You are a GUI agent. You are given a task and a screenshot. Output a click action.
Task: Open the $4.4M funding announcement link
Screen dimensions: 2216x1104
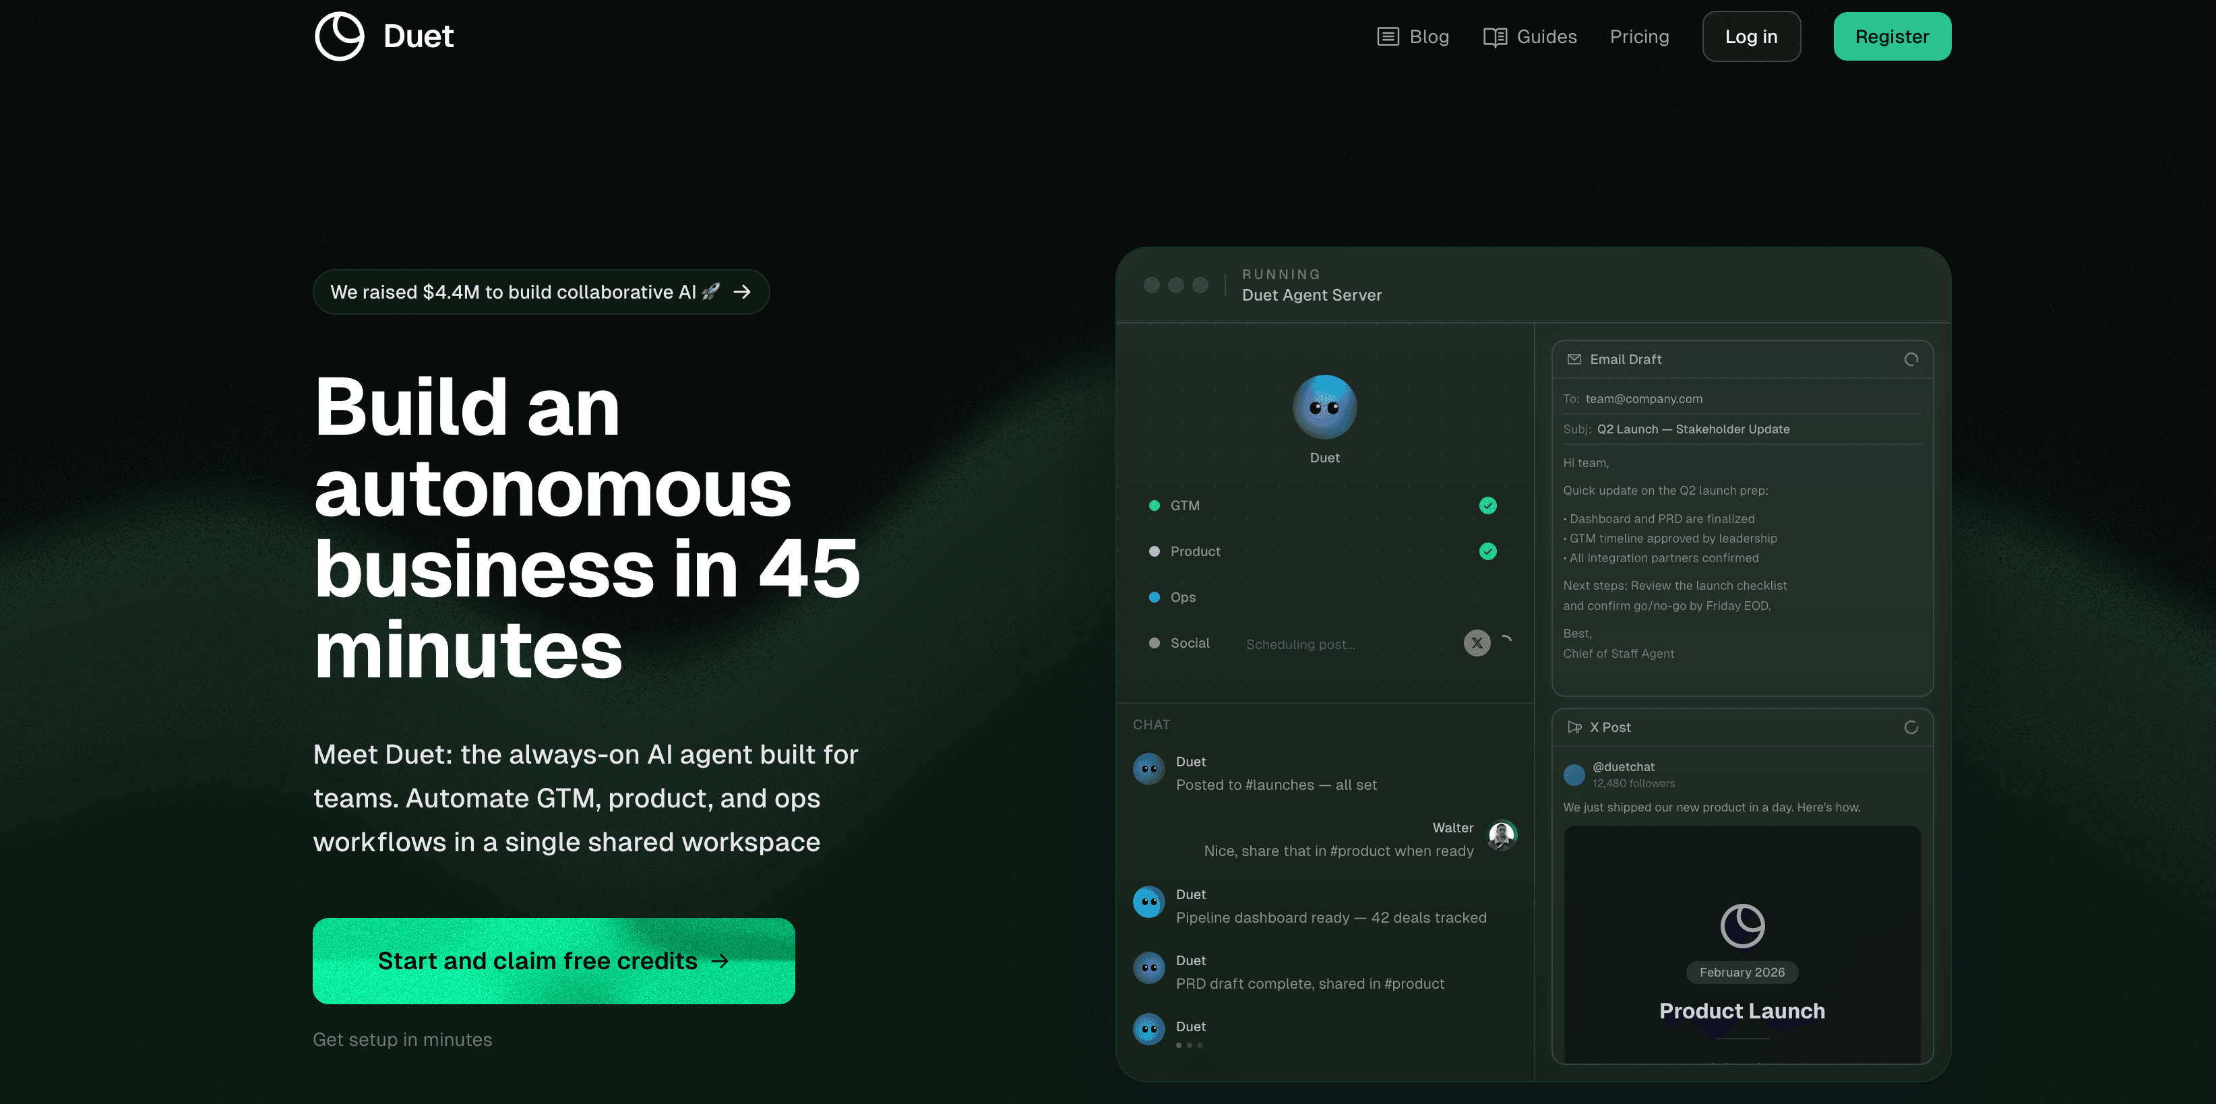coord(541,292)
